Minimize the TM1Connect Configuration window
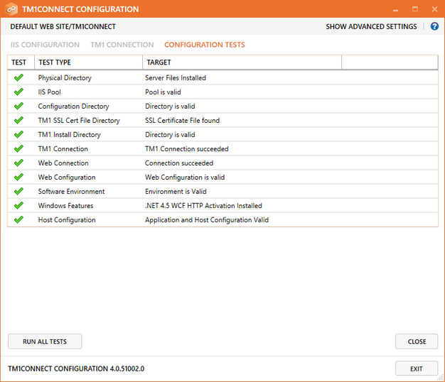445x382 pixels. click(396, 9)
